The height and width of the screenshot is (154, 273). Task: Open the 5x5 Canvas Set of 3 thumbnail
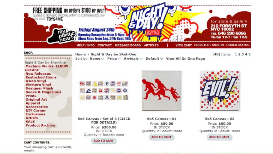pos(104,91)
